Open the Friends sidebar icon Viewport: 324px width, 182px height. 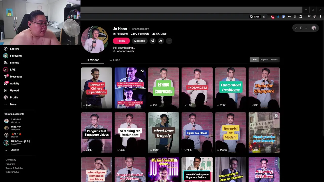pyautogui.click(x=6, y=63)
